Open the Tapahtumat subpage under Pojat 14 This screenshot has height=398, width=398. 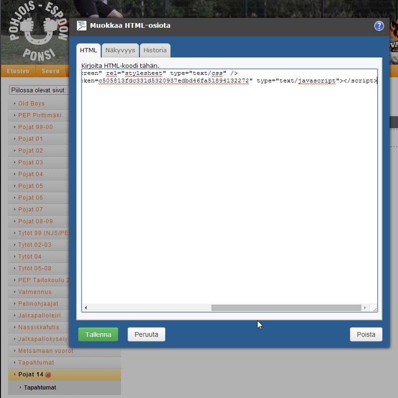(x=40, y=388)
